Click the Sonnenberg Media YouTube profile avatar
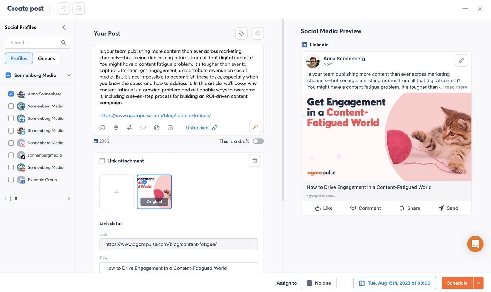The height and width of the screenshot is (292, 491). (x=21, y=167)
